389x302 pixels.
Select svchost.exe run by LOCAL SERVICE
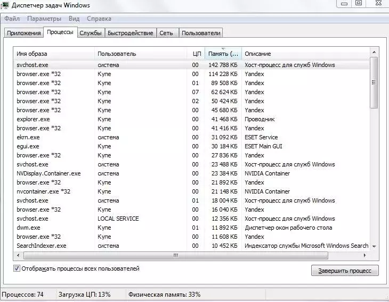click(191, 219)
